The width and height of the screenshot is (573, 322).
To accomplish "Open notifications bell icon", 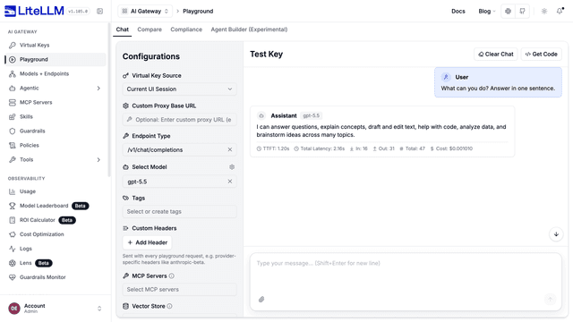I will (560, 12).
